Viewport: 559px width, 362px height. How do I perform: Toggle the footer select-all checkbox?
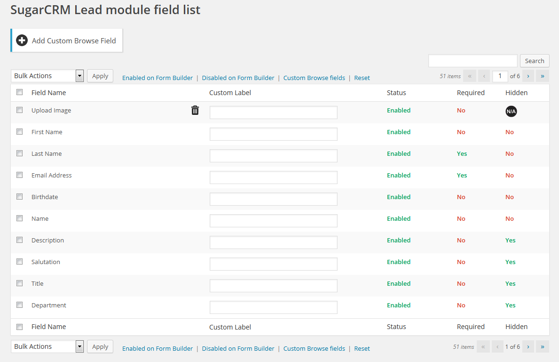pos(20,327)
